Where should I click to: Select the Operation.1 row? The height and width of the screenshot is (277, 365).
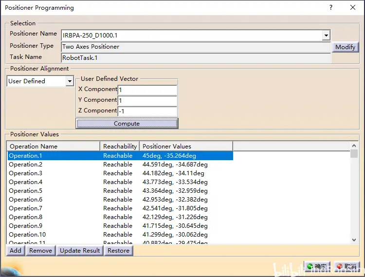[120, 155]
